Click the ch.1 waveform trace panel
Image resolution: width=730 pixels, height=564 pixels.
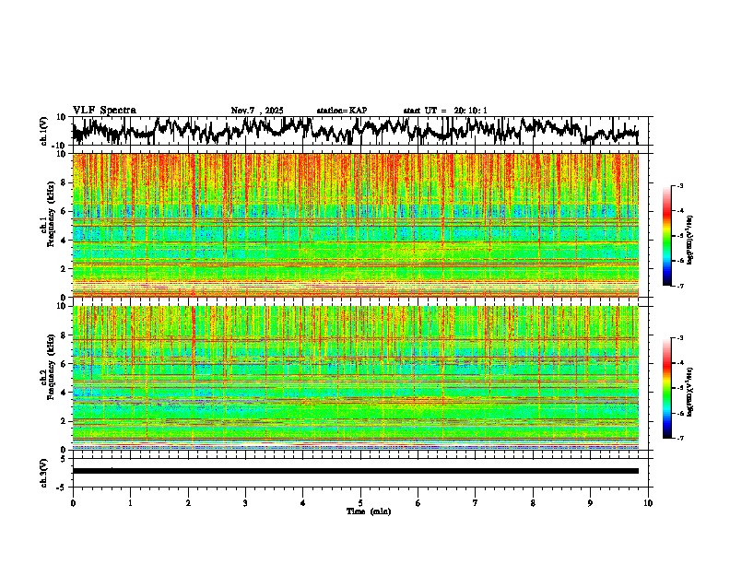(359, 131)
